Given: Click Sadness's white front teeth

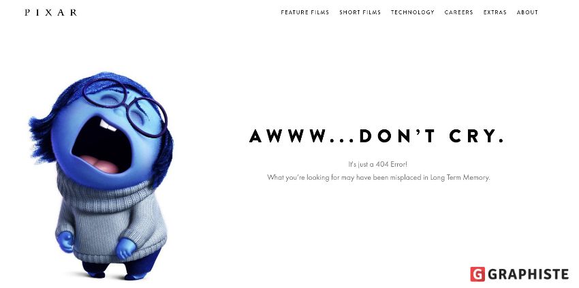Looking at the screenshot, I should pos(108,125).
